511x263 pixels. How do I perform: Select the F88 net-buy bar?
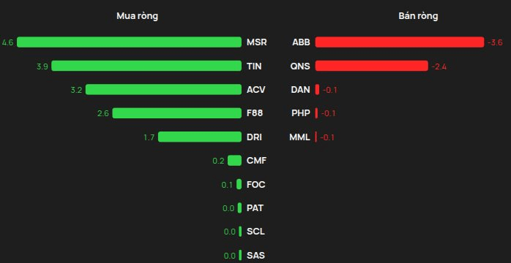[177, 113]
